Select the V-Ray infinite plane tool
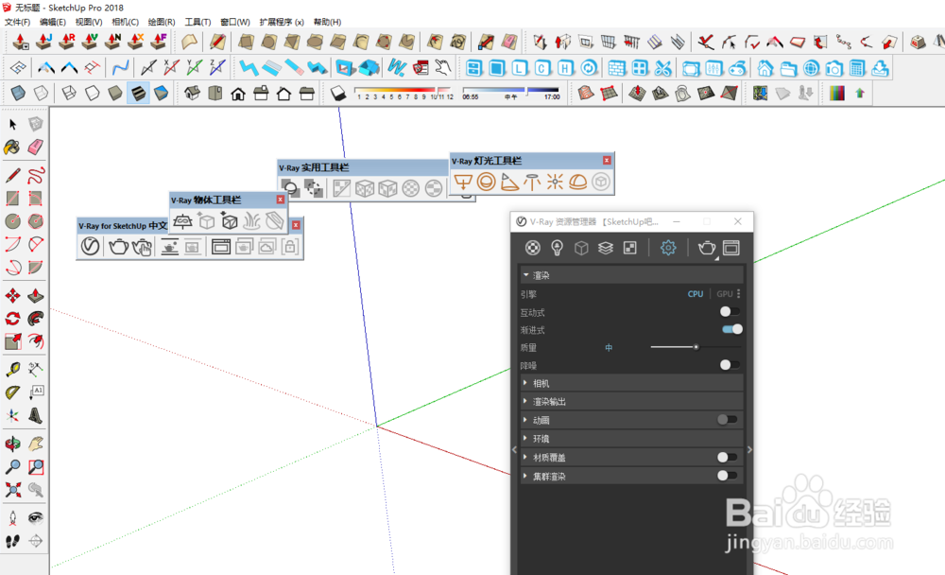 [x=183, y=220]
